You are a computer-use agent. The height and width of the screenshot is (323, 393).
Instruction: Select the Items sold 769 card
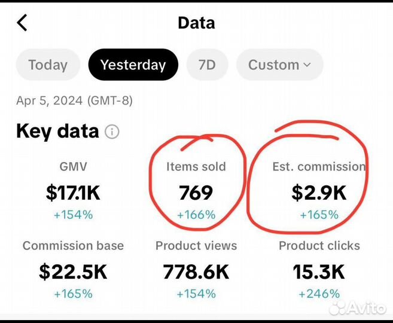(196, 192)
